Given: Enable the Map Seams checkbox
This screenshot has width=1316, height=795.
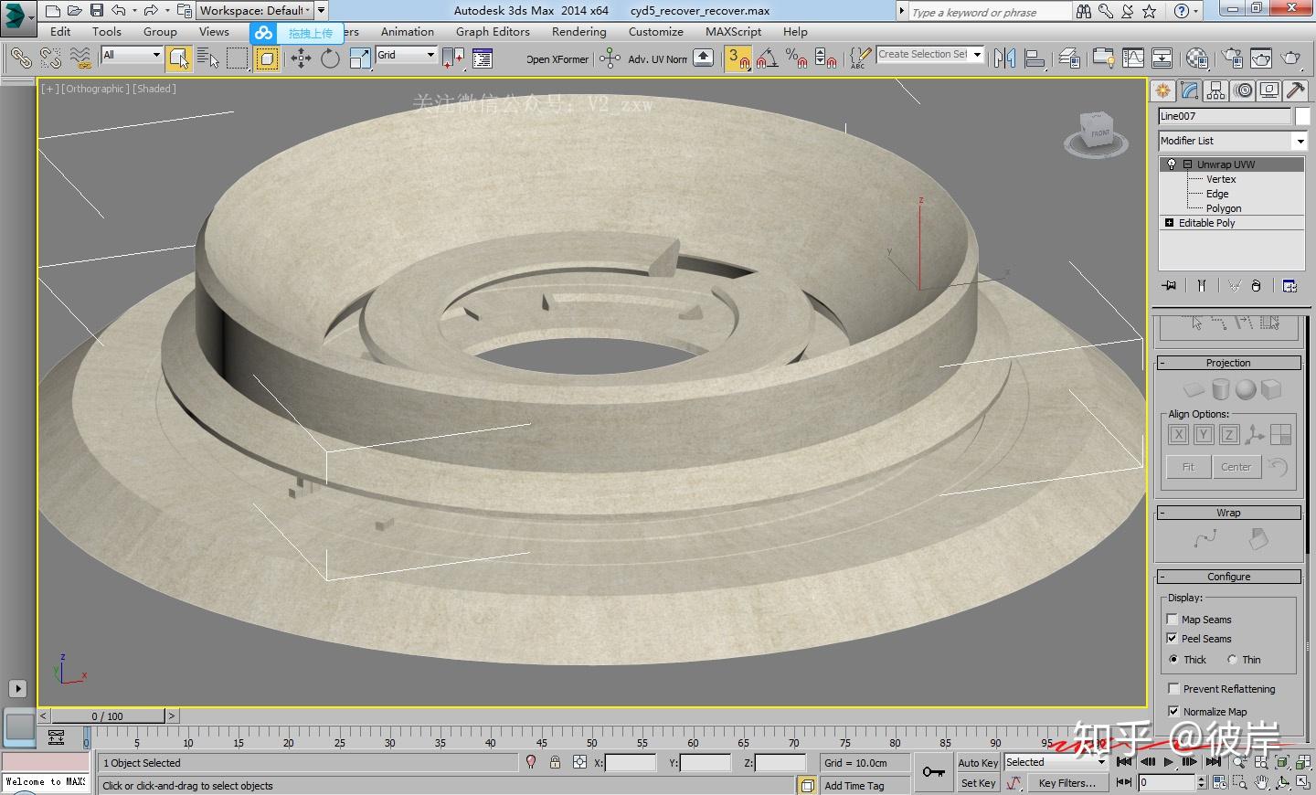Looking at the screenshot, I should point(1173,620).
